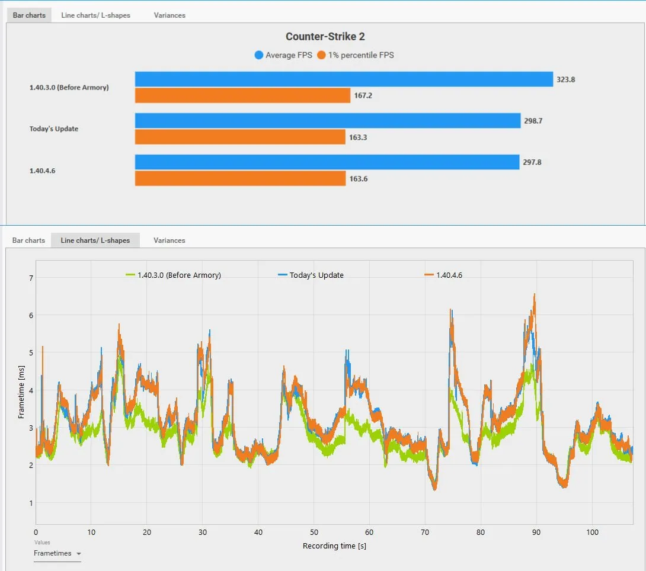Open the upper panel's Line charts/ L-shapes tab
This screenshot has width=646, height=571.
[x=95, y=15]
